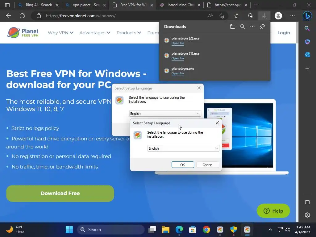Search downloads in Downloads panel
Viewport: 316px width, 237px height.
pyautogui.click(x=243, y=27)
